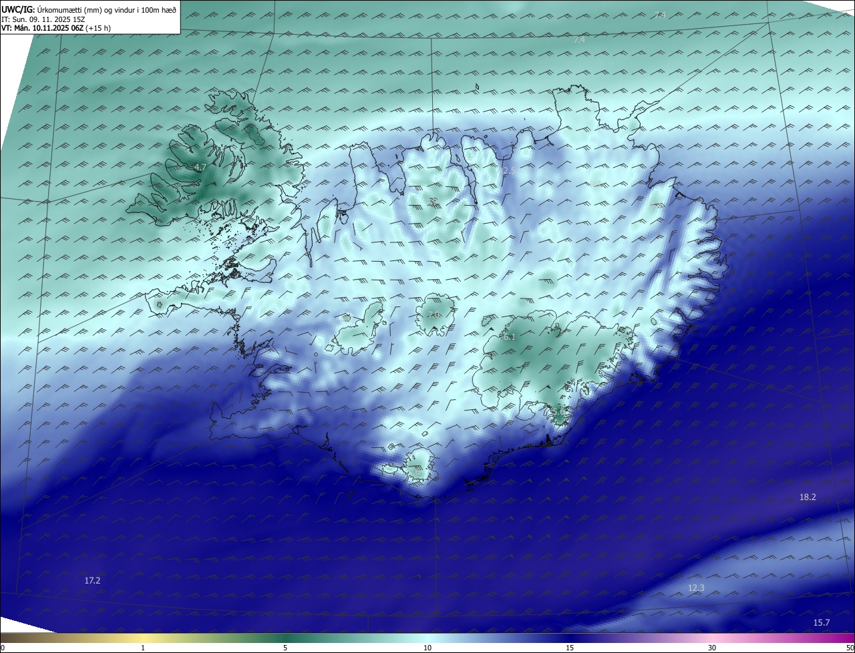
Task: Click the 30 tick label on the color scale
Action: point(712,648)
